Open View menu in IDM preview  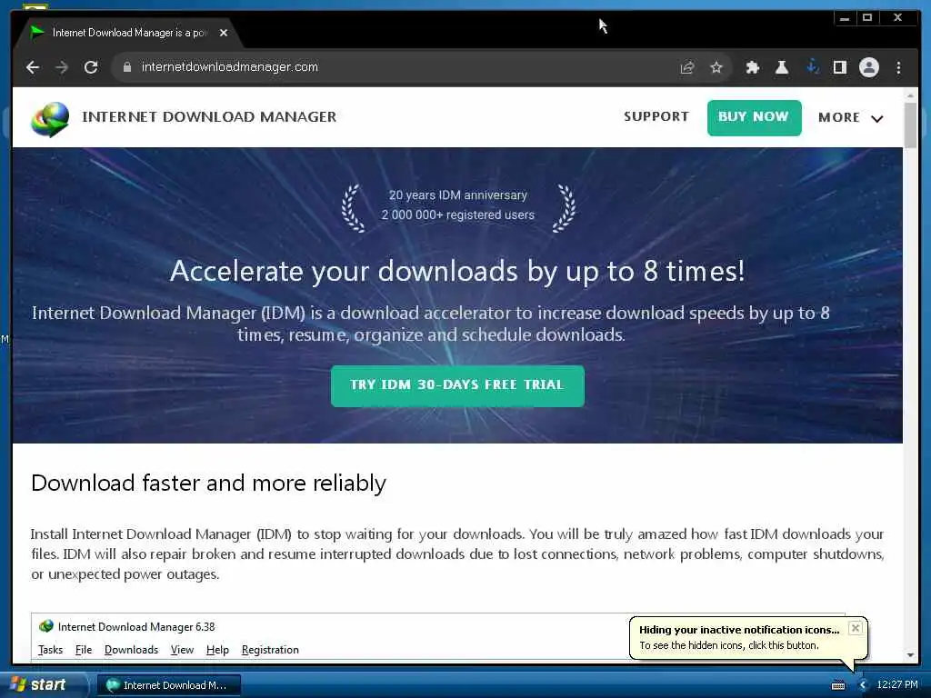[x=182, y=650]
